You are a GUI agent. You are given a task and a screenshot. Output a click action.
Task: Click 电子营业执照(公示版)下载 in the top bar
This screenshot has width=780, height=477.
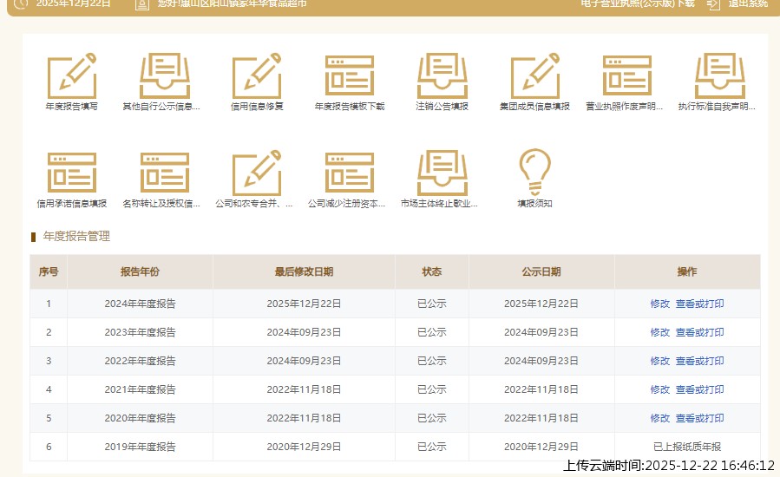[x=638, y=3]
